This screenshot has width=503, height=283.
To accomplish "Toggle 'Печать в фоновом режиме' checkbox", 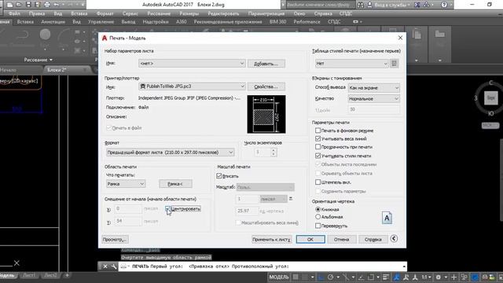I will (318, 130).
